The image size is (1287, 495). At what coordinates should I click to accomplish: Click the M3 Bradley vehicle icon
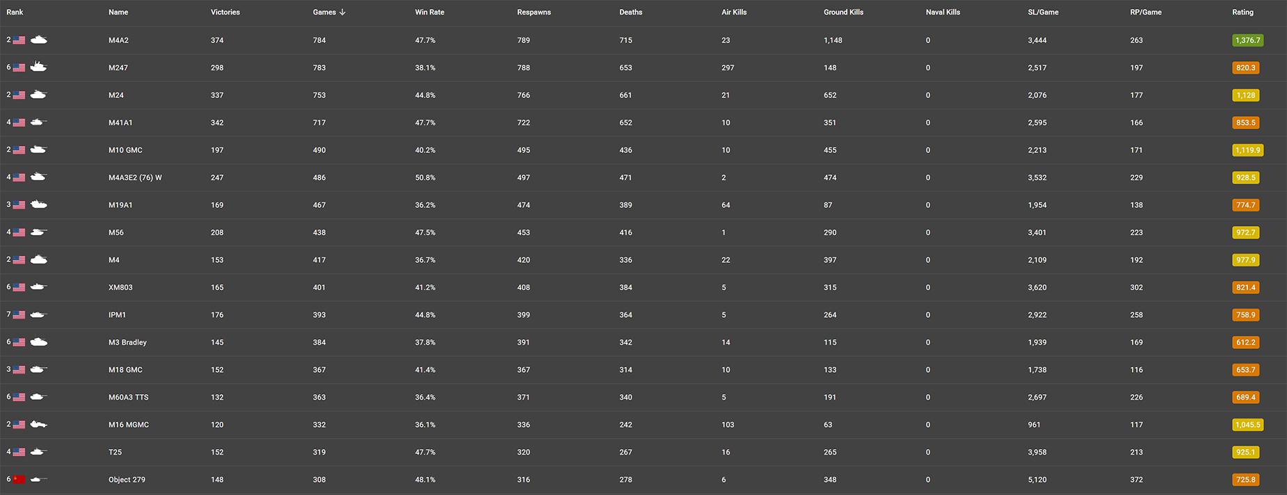pos(39,342)
